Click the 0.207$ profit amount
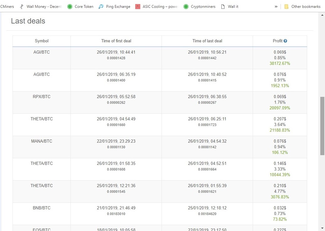 (x=280, y=119)
